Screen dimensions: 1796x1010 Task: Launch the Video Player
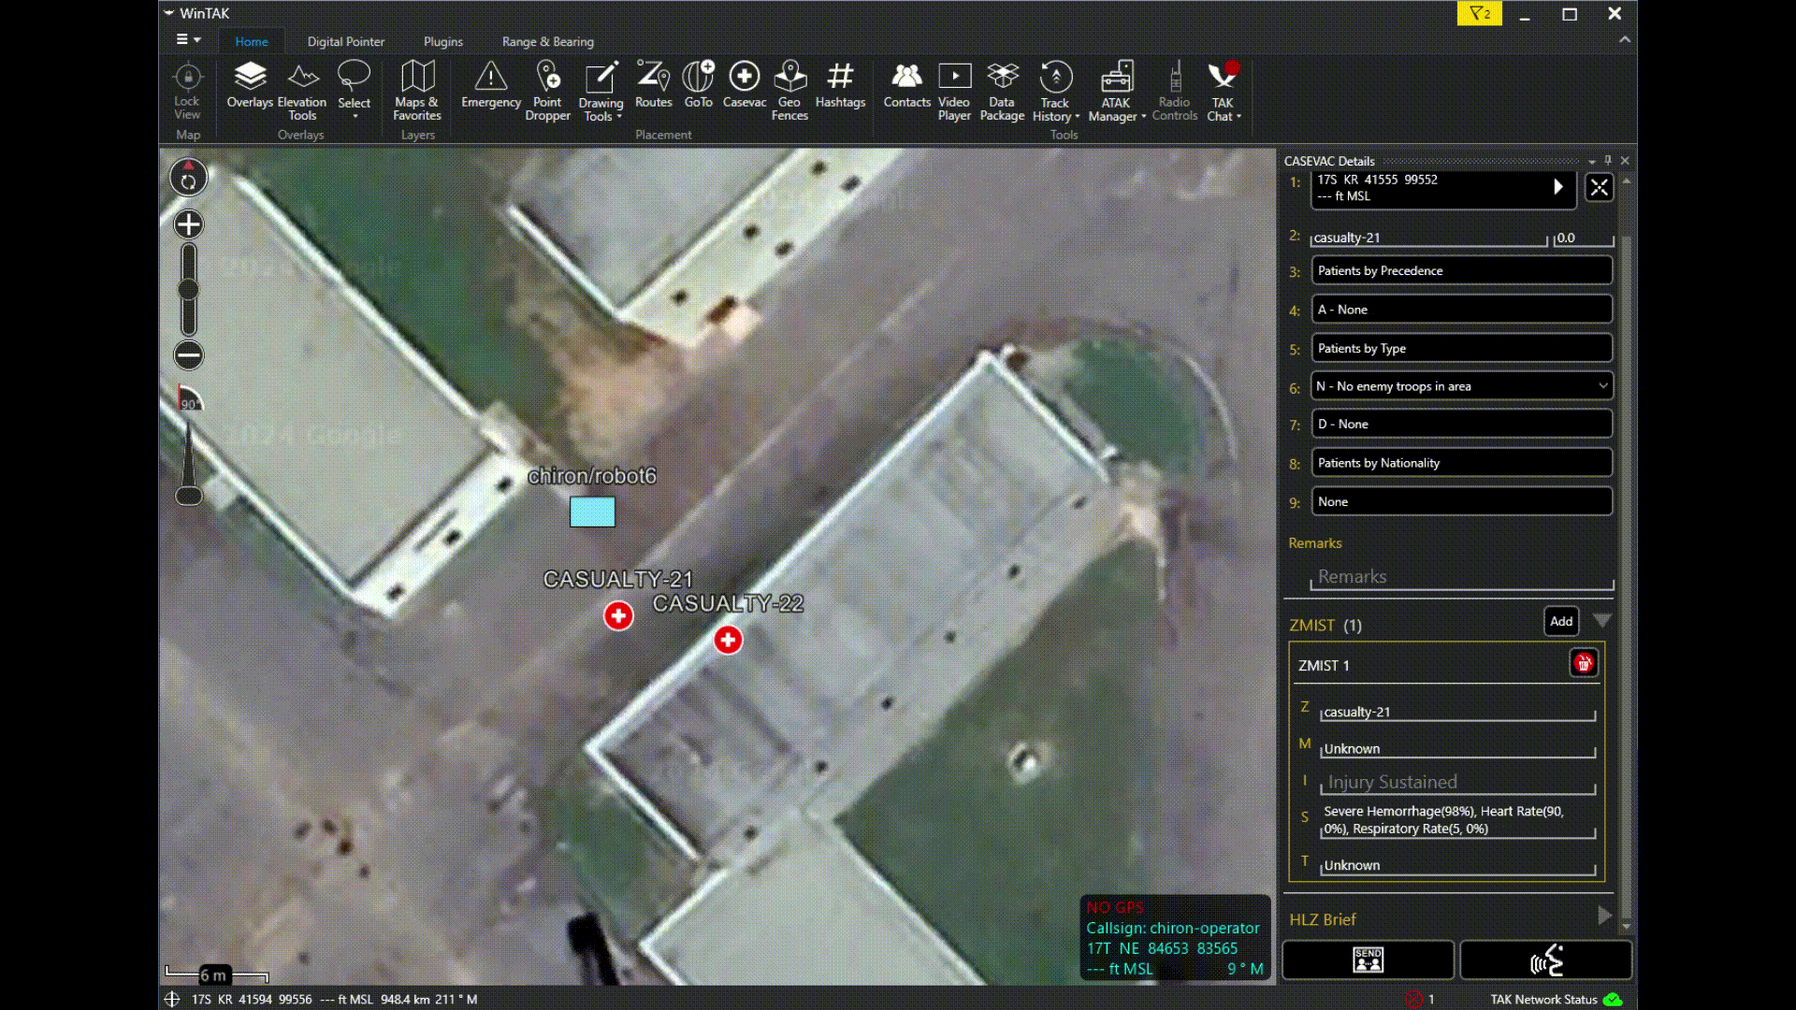coord(954,90)
